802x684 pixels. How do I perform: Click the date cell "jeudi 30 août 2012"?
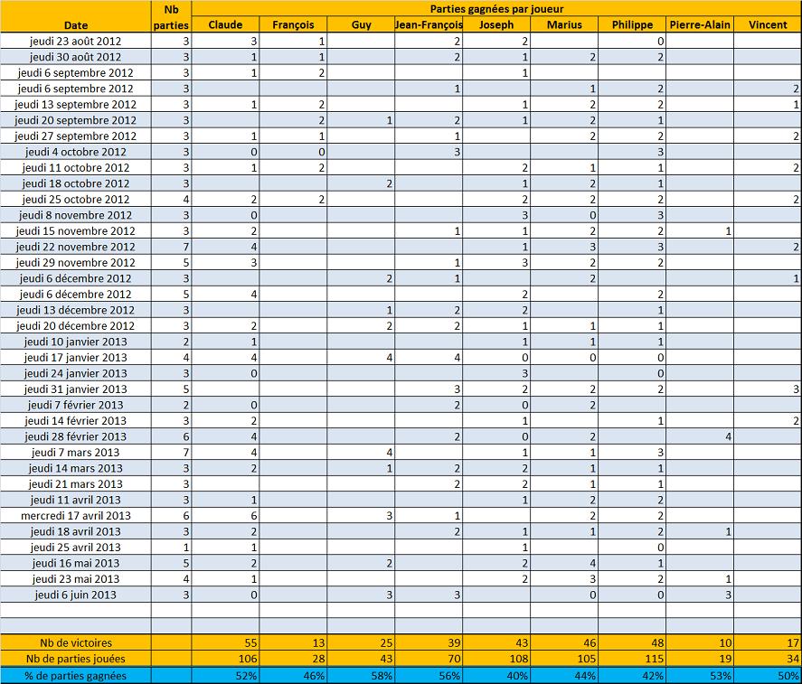pyautogui.click(x=76, y=57)
